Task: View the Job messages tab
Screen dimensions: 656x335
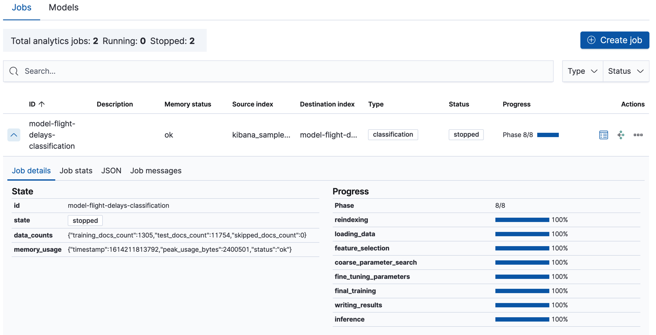Action: 156,170
